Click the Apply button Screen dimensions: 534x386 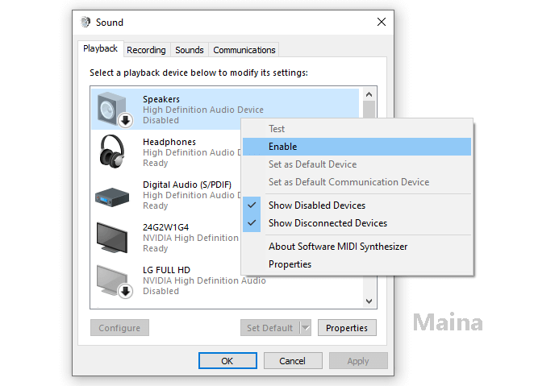tap(358, 361)
